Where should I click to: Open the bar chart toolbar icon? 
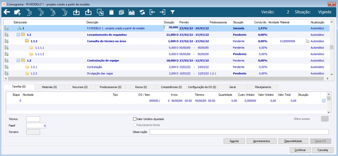tap(131, 13)
